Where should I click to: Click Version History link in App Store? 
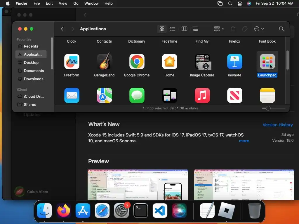point(278,125)
